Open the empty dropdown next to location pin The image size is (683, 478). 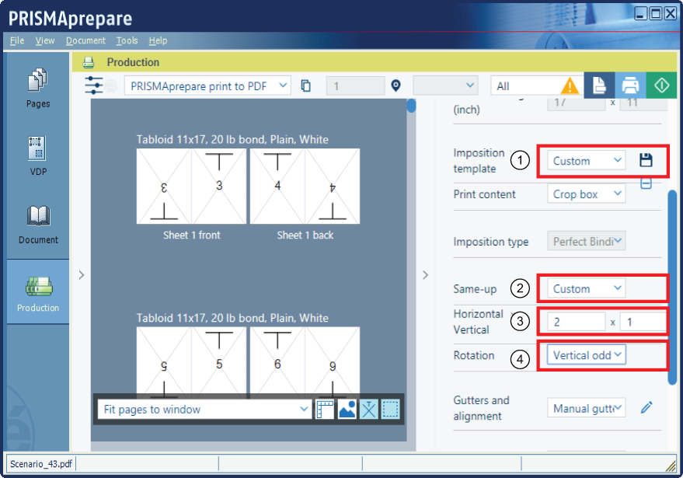[x=445, y=85]
